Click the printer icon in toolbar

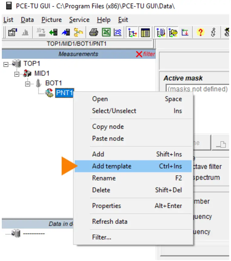pos(94,32)
